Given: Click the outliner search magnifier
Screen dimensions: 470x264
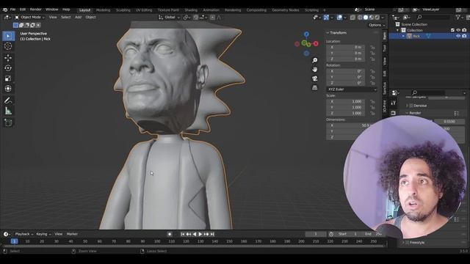Looking at the screenshot, I should click(x=419, y=18).
